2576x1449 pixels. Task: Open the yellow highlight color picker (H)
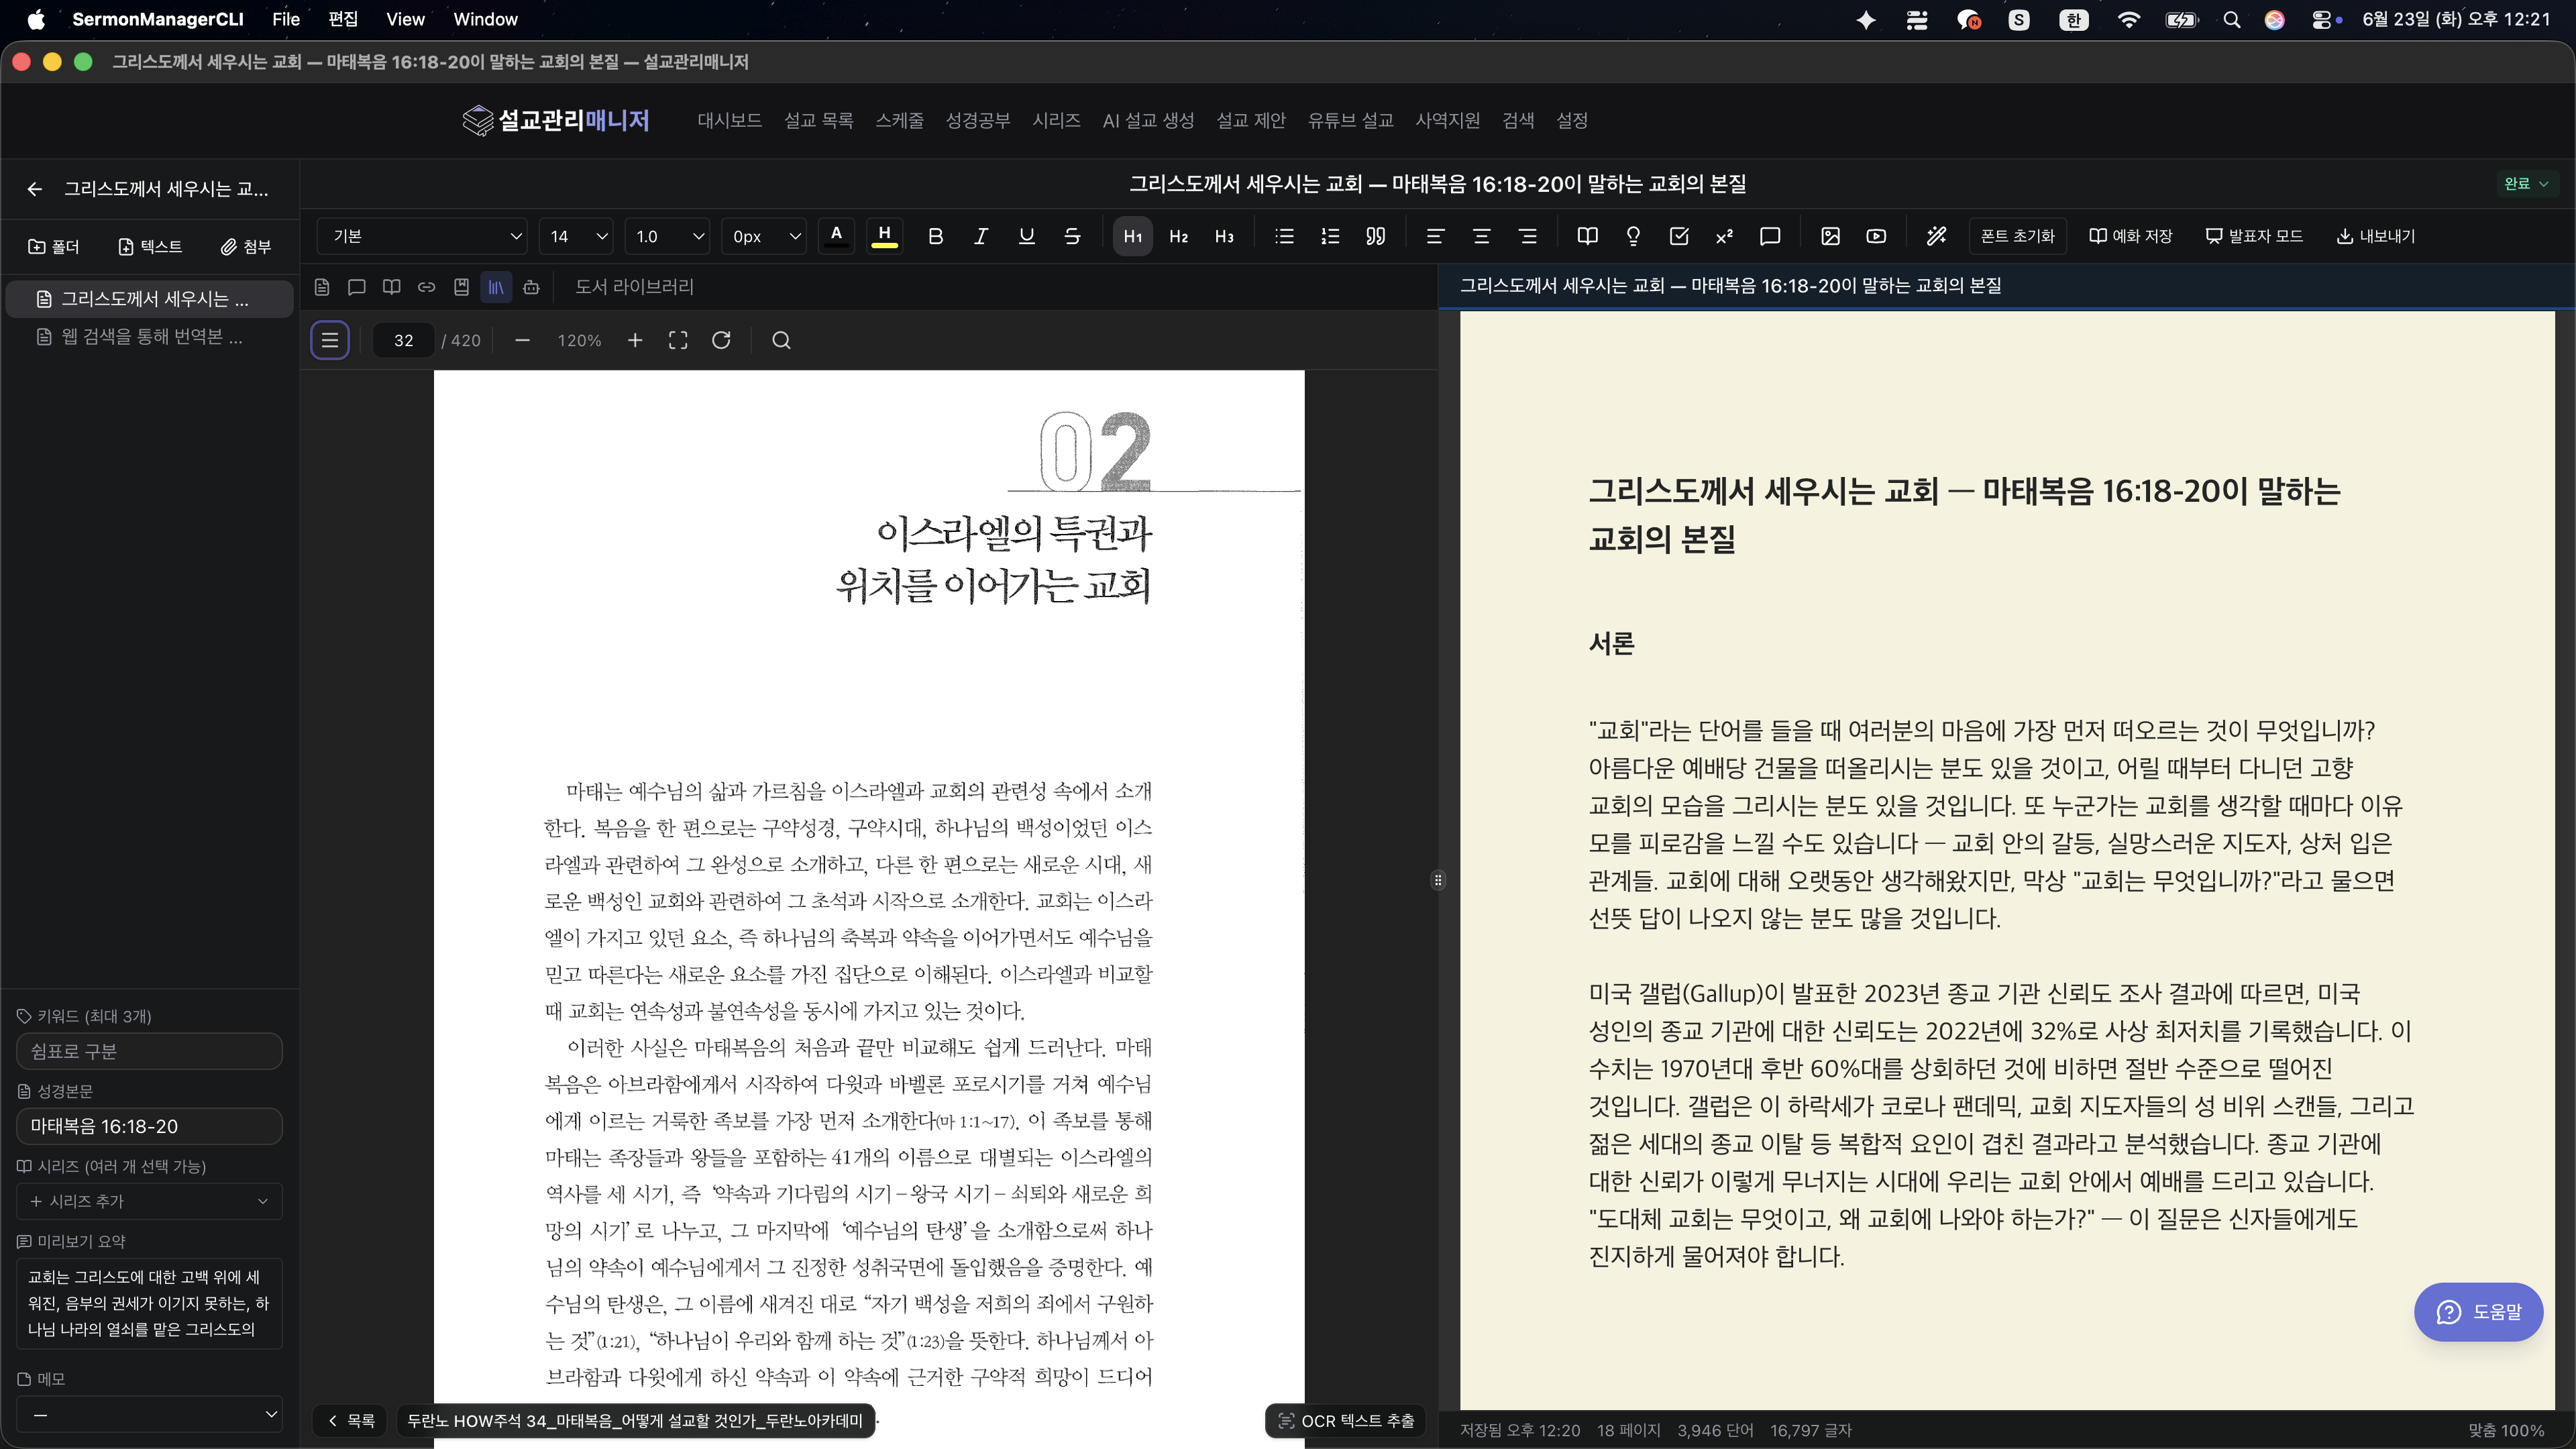pyautogui.click(x=884, y=236)
